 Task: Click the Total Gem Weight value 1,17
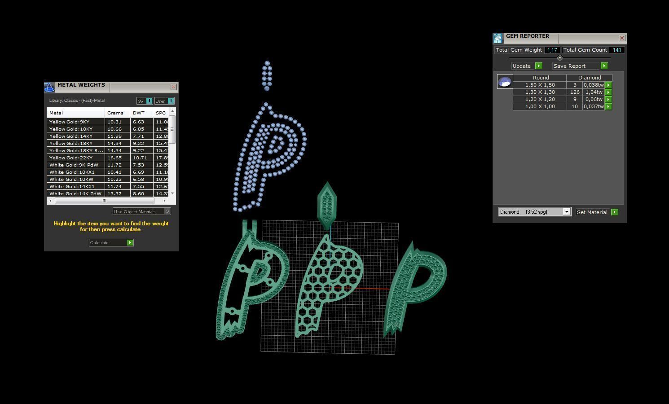552,50
